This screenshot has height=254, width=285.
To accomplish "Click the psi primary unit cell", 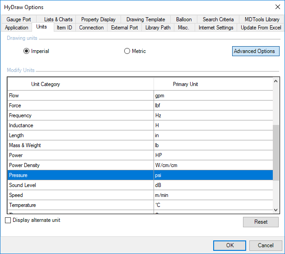I will [213, 175].
